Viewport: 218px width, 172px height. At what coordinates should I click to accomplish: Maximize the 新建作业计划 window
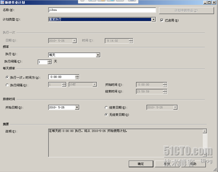coord(209,2)
